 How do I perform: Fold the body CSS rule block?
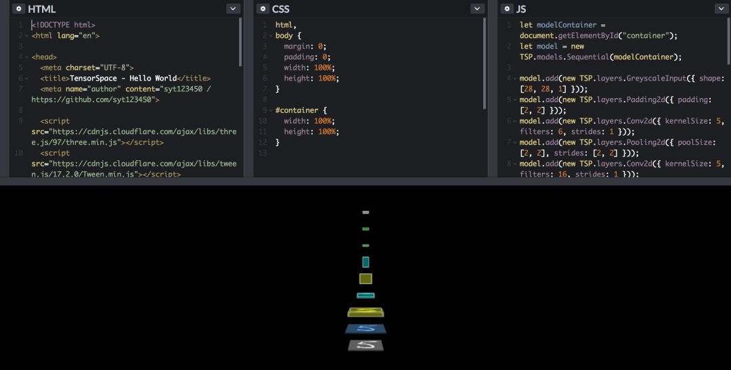pos(271,36)
